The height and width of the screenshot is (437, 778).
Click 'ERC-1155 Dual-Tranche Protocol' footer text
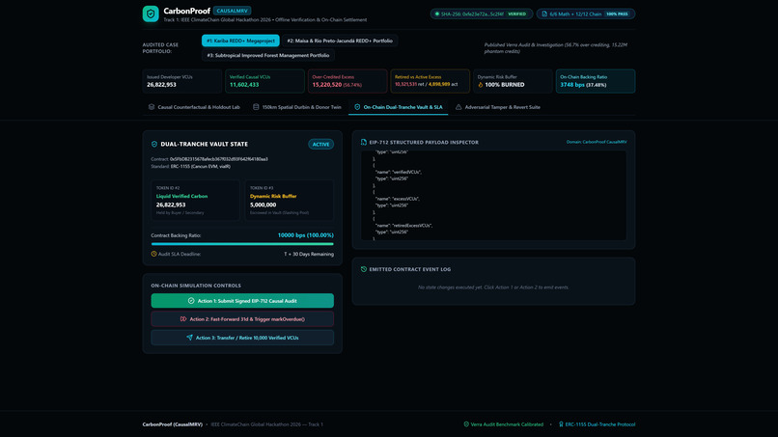tap(599, 424)
